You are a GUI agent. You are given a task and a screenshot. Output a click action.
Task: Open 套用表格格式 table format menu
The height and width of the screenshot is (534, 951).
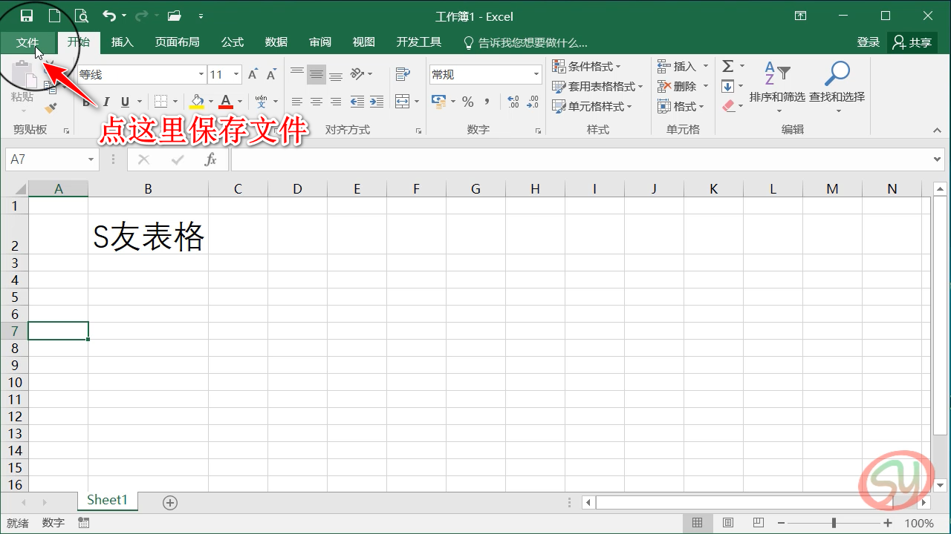pyautogui.click(x=597, y=86)
